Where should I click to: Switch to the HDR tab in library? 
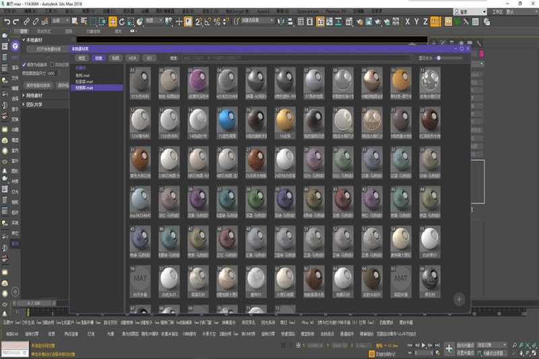(133, 59)
